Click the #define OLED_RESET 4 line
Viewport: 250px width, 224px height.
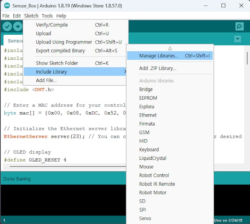click(x=35, y=160)
